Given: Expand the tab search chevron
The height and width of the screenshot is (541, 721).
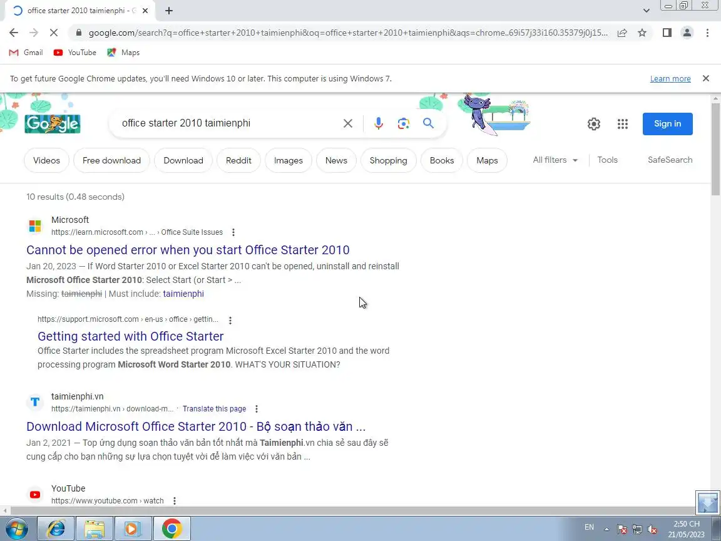Looking at the screenshot, I should click(646, 11).
